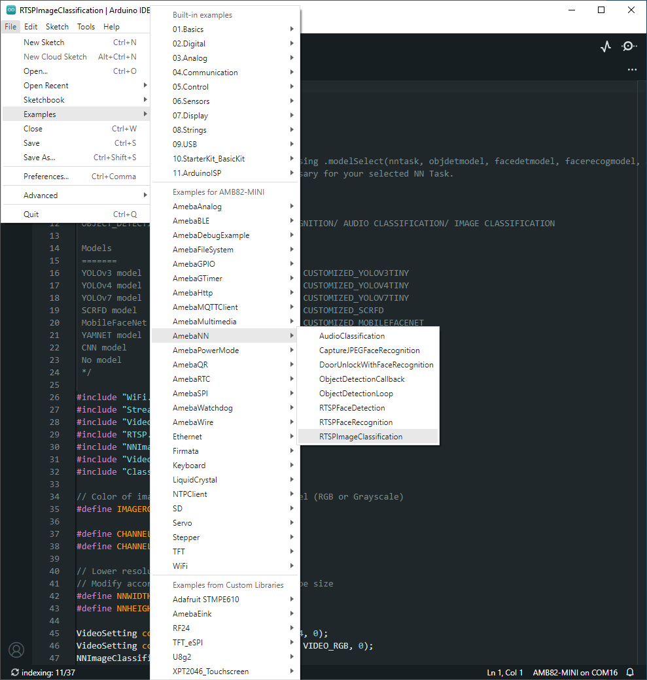Expand the Sketchbook submenu
647x680 pixels.
coord(76,100)
